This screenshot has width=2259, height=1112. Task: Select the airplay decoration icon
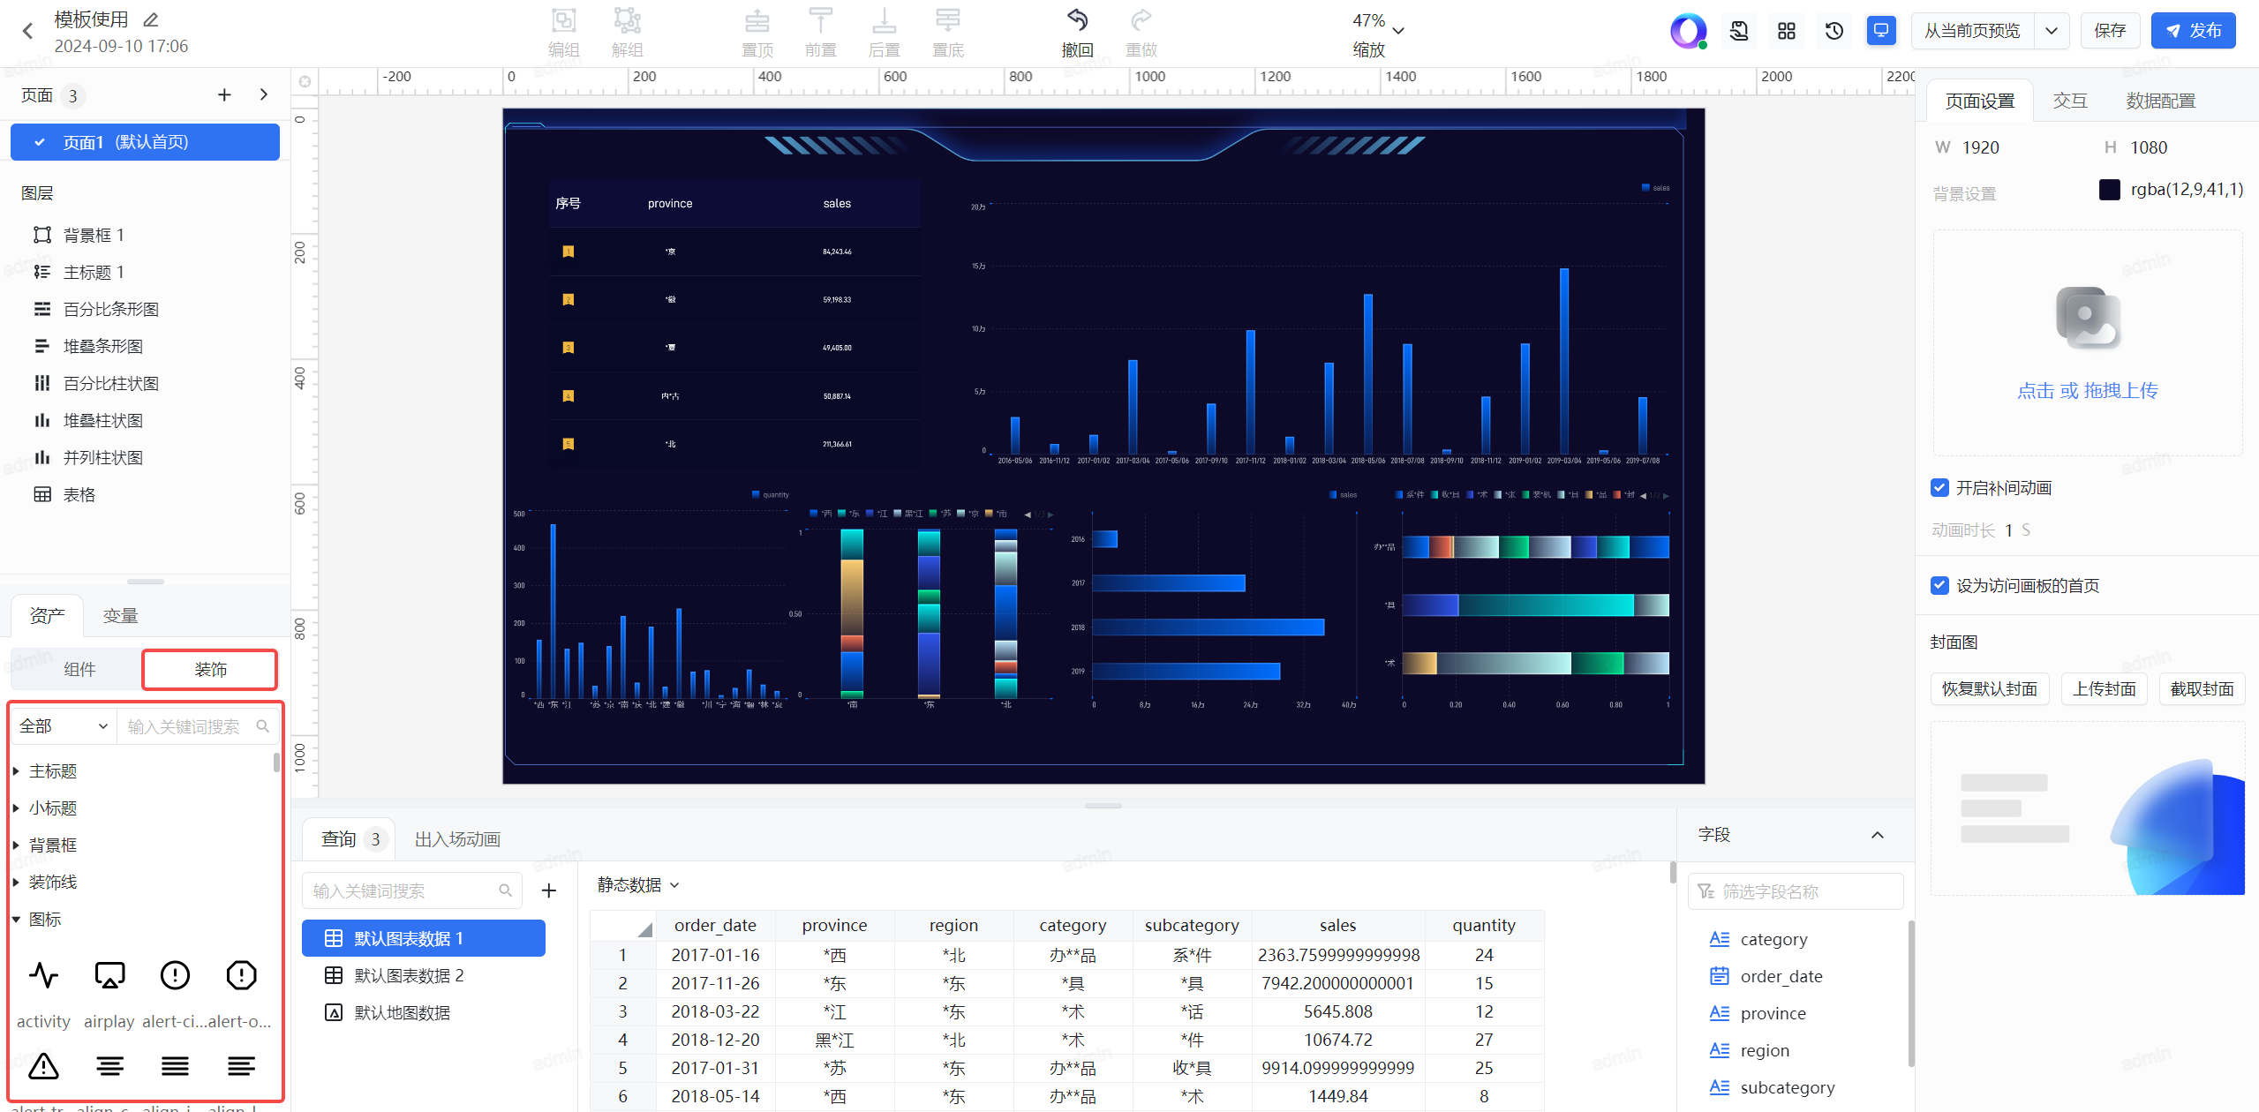click(109, 975)
